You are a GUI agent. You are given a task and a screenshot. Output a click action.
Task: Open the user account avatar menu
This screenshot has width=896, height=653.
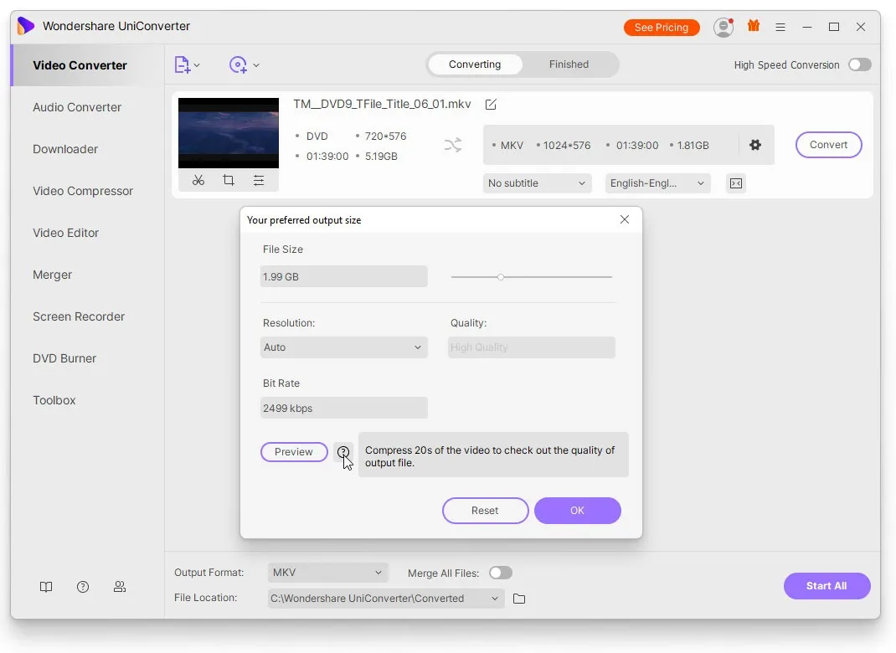723,26
